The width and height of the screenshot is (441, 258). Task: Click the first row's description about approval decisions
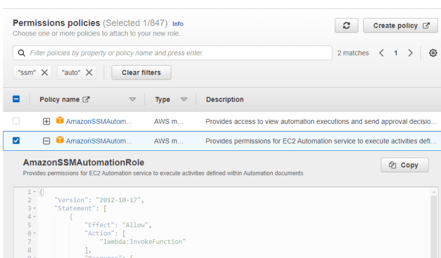321,121
